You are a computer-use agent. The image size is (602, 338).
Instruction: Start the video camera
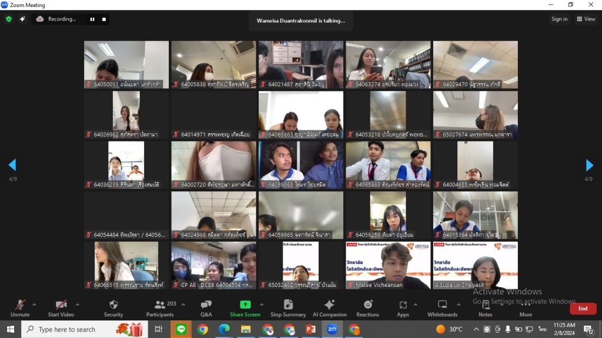point(61,309)
